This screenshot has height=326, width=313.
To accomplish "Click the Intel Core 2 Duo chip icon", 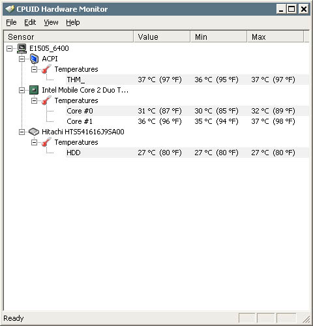I will 34,90.
